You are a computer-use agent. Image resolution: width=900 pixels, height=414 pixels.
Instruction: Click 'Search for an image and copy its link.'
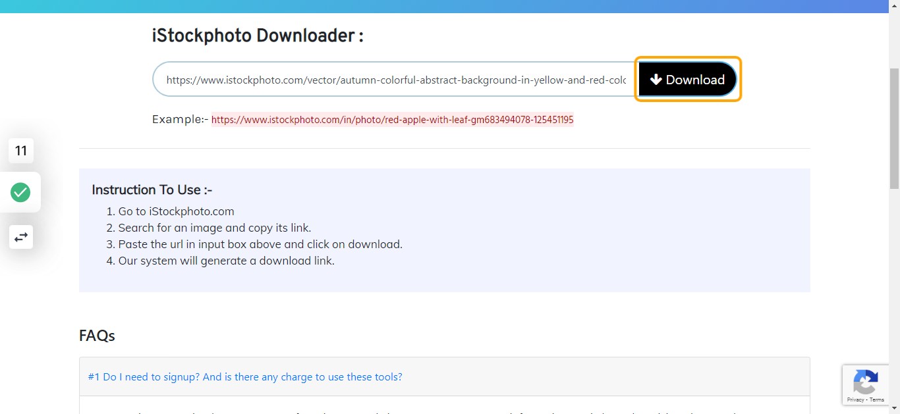pyautogui.click(x=215, y=228)
